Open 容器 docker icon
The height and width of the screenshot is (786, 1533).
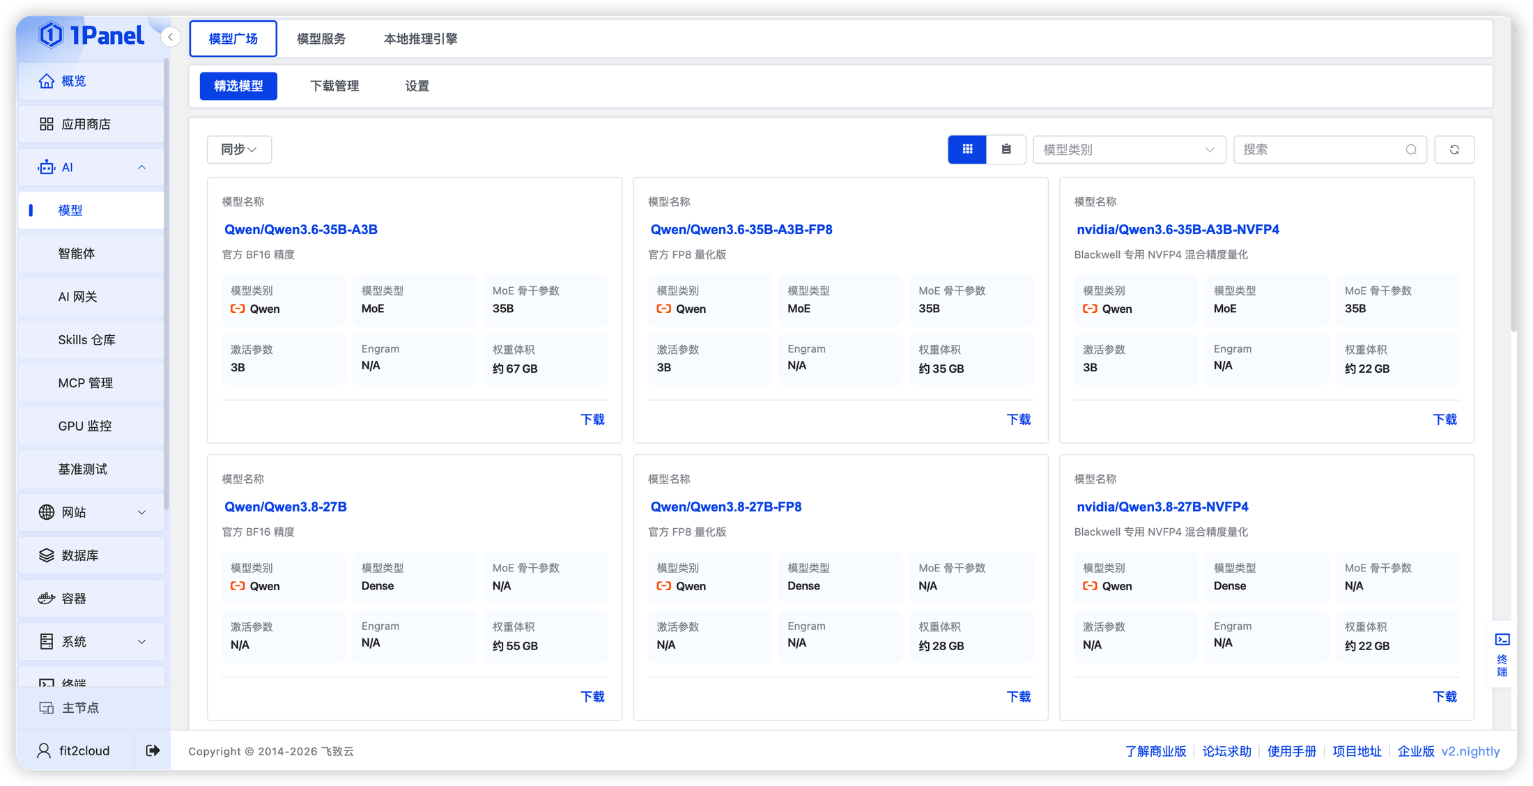tap(46, 599)
